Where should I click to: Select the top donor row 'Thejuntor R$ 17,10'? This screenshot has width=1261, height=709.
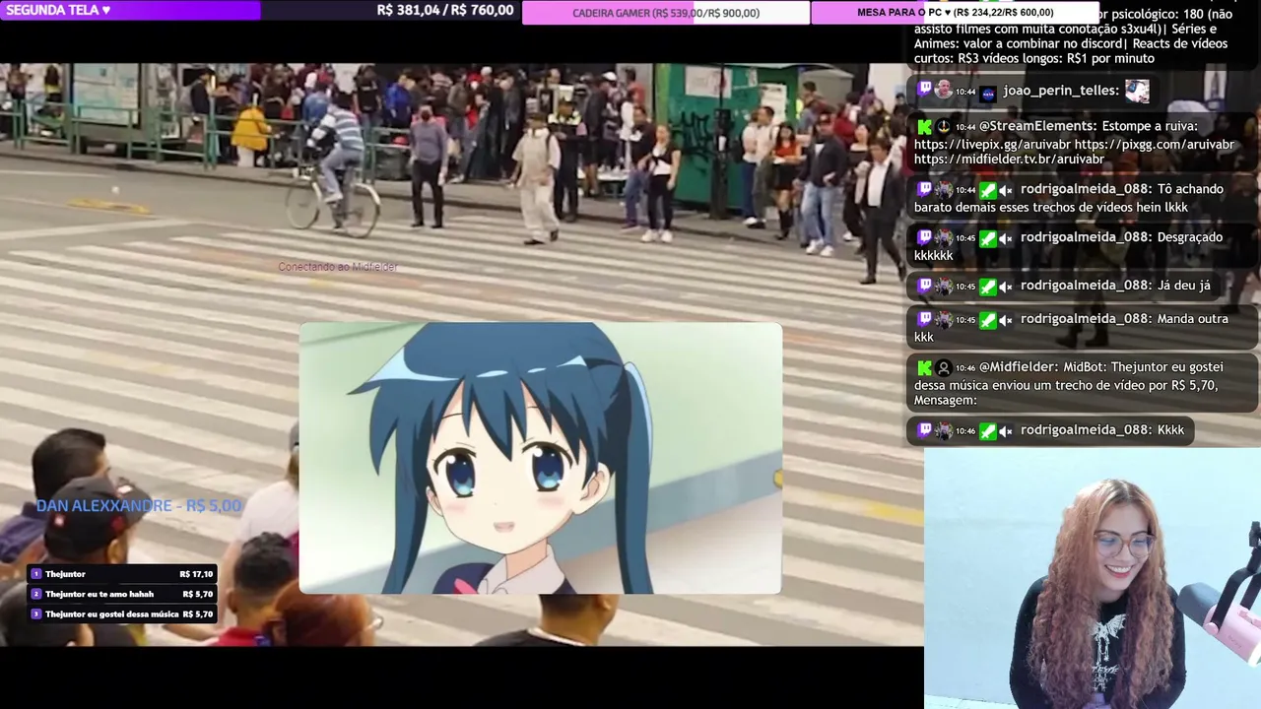[x=122, y=574]
